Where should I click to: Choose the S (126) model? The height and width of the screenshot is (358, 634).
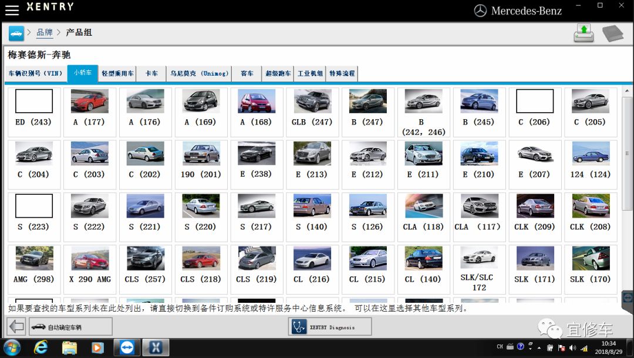[368, 217]
